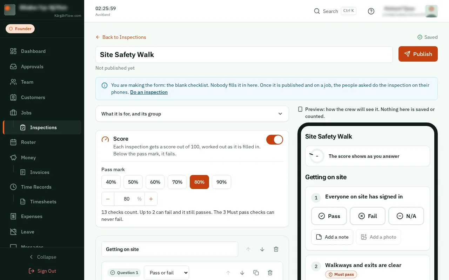Click delete icon for Getting on site section
The image size is (449, 280).
[276, 249]
